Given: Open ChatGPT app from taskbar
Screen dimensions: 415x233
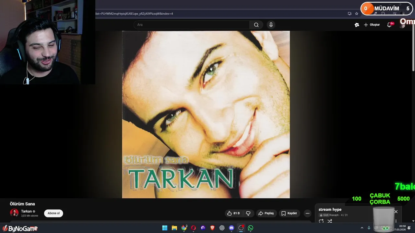Looking at the screenshot, I should tap(222, 228).
